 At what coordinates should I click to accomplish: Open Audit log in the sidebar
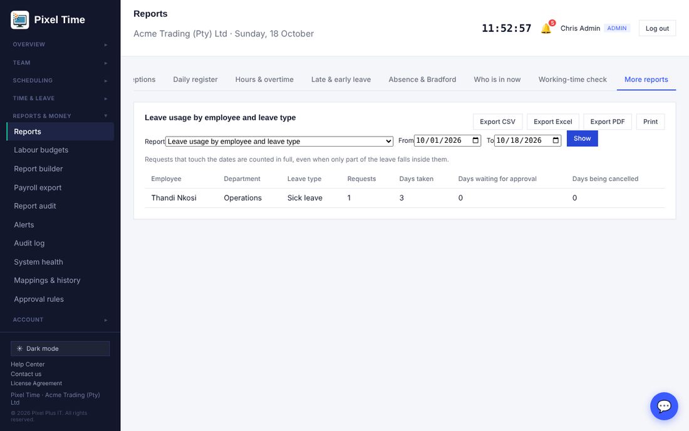click(60, 243)
